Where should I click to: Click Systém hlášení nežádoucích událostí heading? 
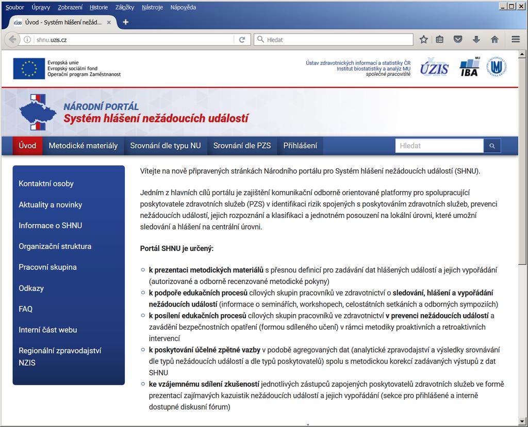tap(156, 118)
